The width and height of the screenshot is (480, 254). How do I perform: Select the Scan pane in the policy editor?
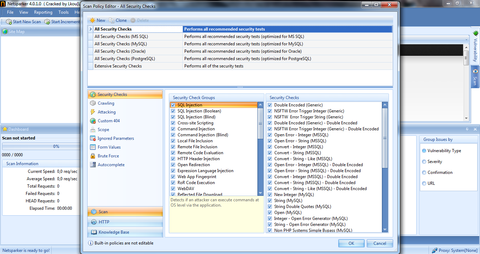point(125,212)
